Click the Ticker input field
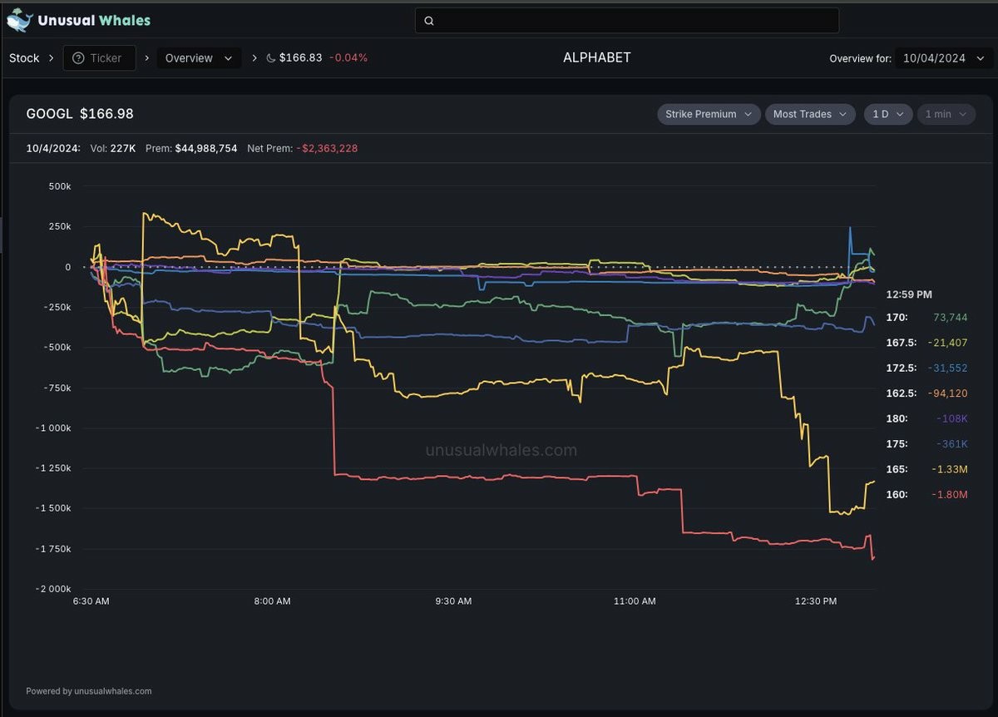 coord(100,58)
